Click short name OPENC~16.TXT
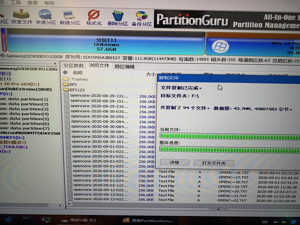Image resolution: width=300 pixels, height=225 pixels. [234, 173]
